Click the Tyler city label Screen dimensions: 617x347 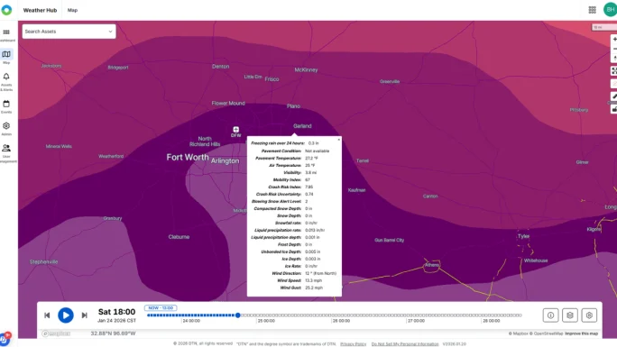coord(523,236)
